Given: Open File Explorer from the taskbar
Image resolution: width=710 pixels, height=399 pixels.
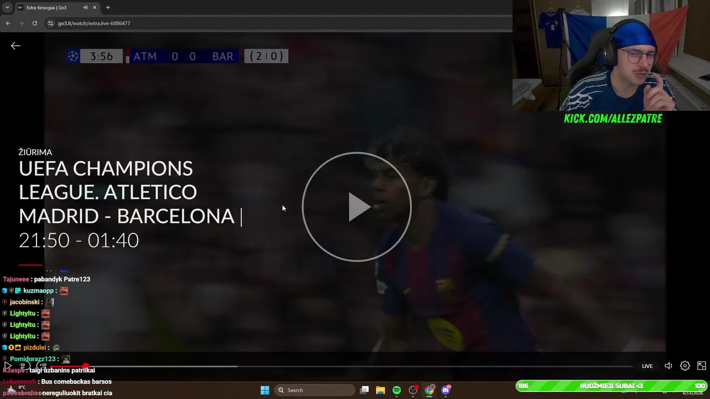Looking at the screenshot, I should pyautogui.click(x=381, y=390).
